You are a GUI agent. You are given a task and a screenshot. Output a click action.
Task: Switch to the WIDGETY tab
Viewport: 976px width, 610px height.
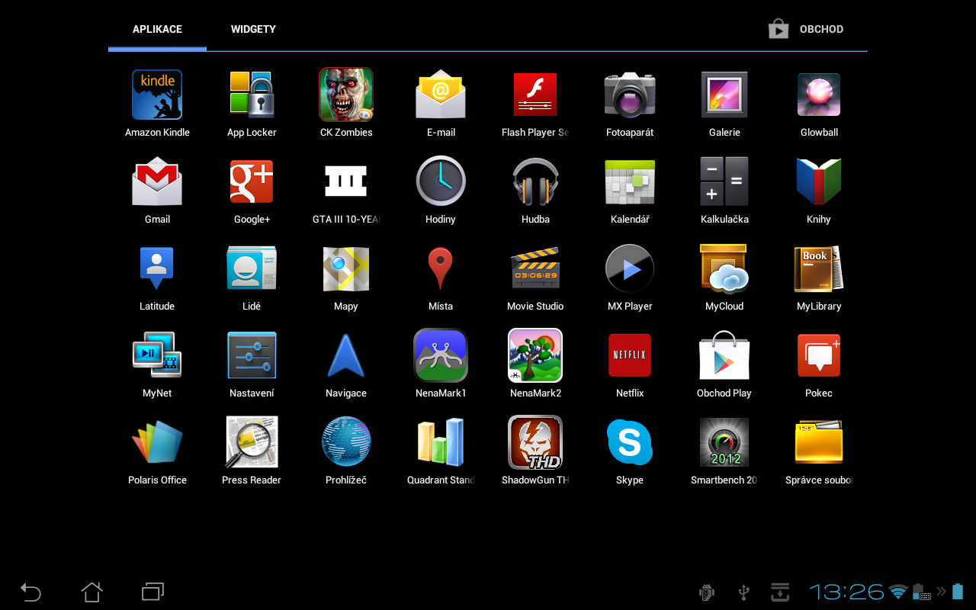[x=253, y=29]
